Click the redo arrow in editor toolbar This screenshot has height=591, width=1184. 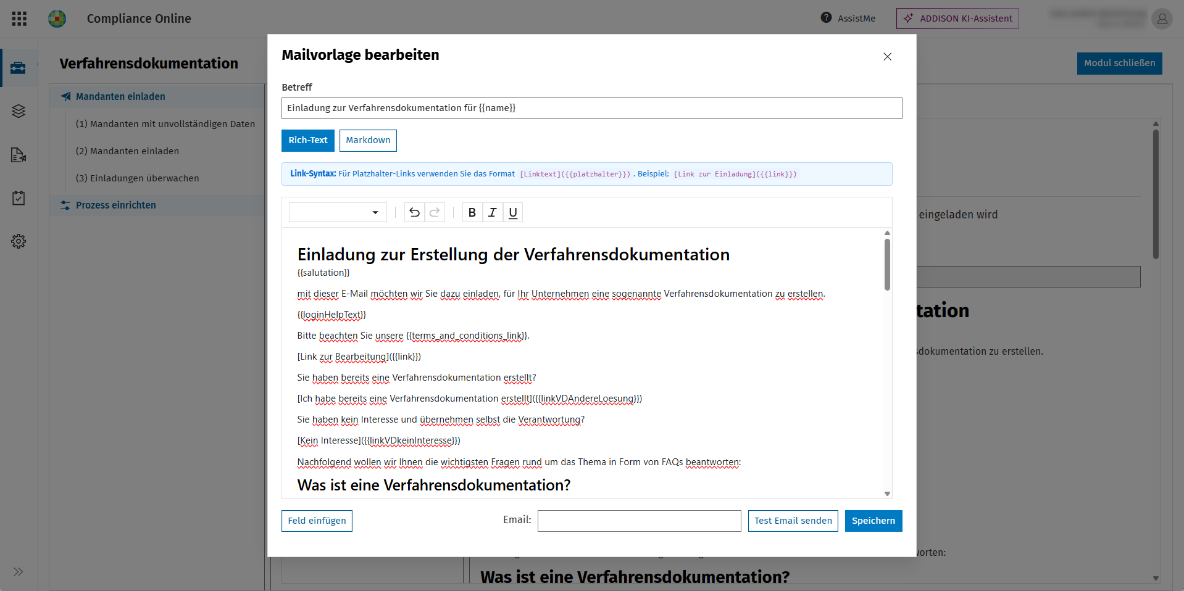pyautogui.click(x=435, y=212)
